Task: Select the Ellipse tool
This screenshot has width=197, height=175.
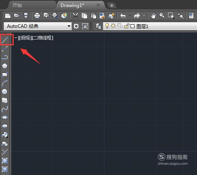Action: pos(5,117)
